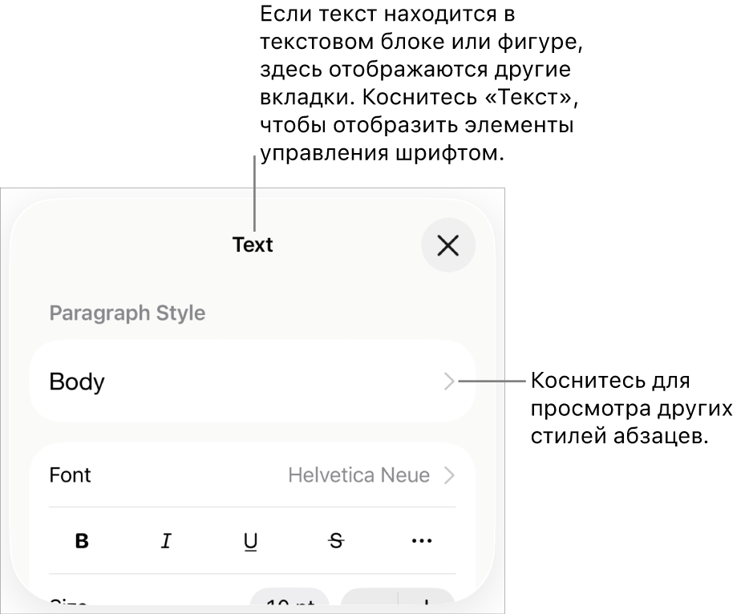Toggle strikethrough formatting
This screenshot has width=745, height=614.
point(336,541)
